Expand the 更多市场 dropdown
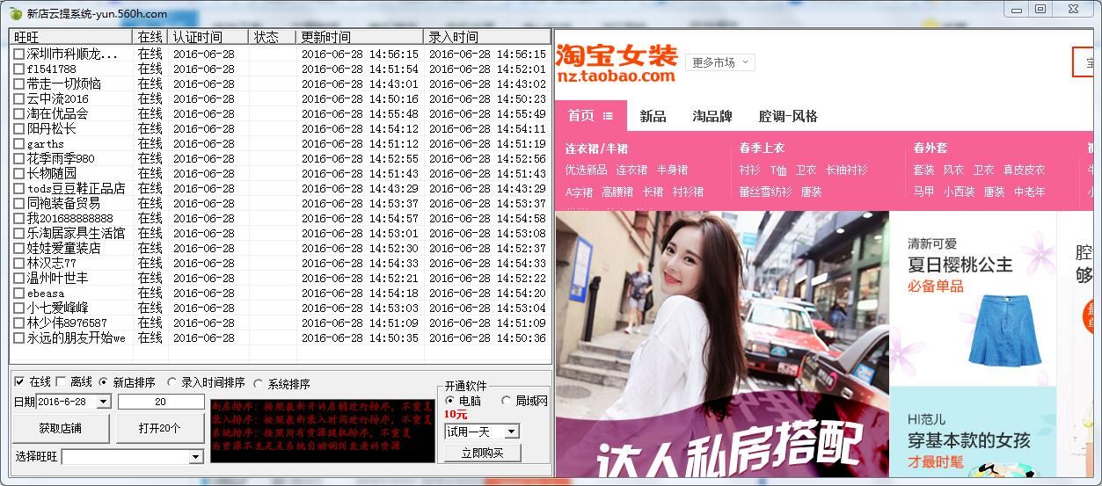 pos(720,62)
